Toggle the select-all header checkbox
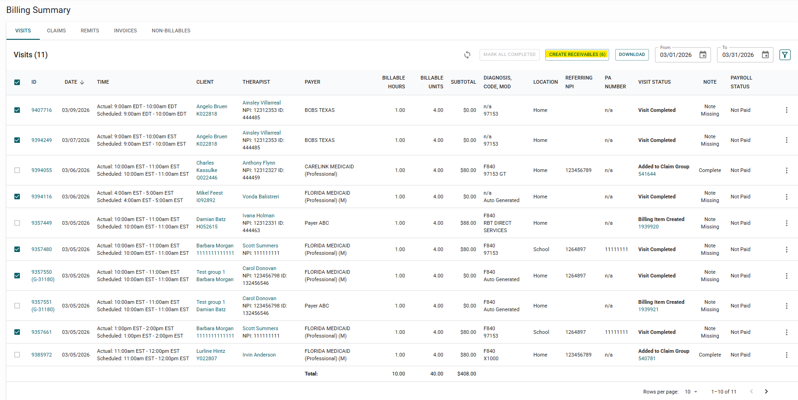Viewport: 798px width, 400px height. click(17, 82)
